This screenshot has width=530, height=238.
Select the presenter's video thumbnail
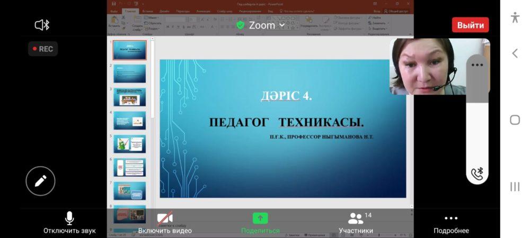coord(428,67)
